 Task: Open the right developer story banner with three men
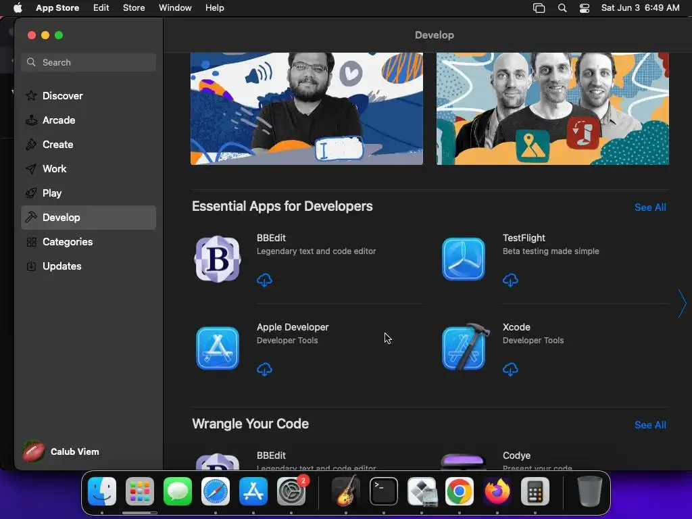553,109
